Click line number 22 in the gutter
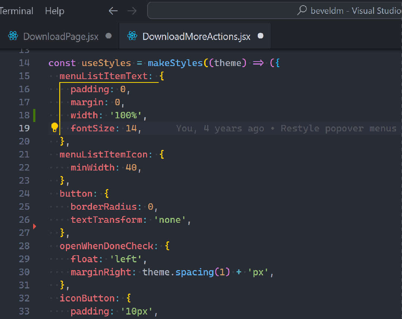 tap(24, 168)
